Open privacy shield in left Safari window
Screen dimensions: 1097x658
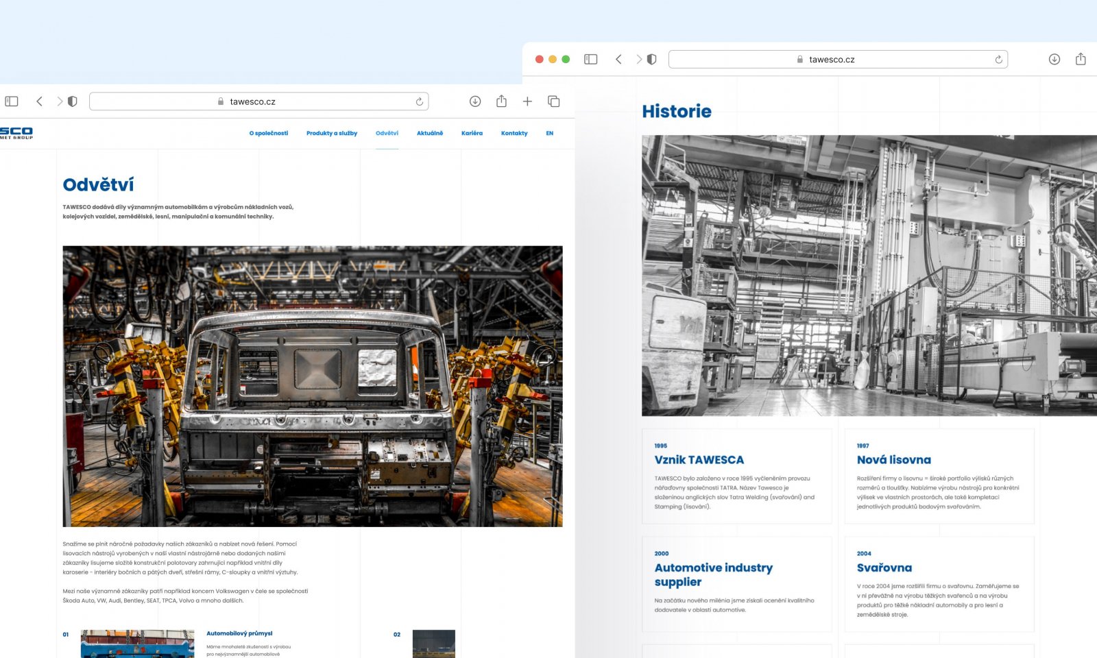coord(72,101)
